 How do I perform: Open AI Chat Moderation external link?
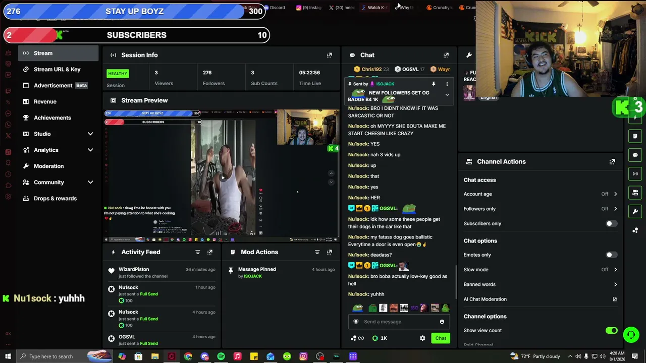615,299
